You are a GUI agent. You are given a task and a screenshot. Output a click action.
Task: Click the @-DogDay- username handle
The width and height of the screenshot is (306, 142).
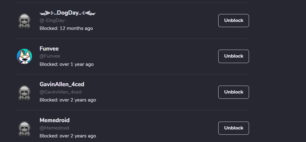[53, 20]
